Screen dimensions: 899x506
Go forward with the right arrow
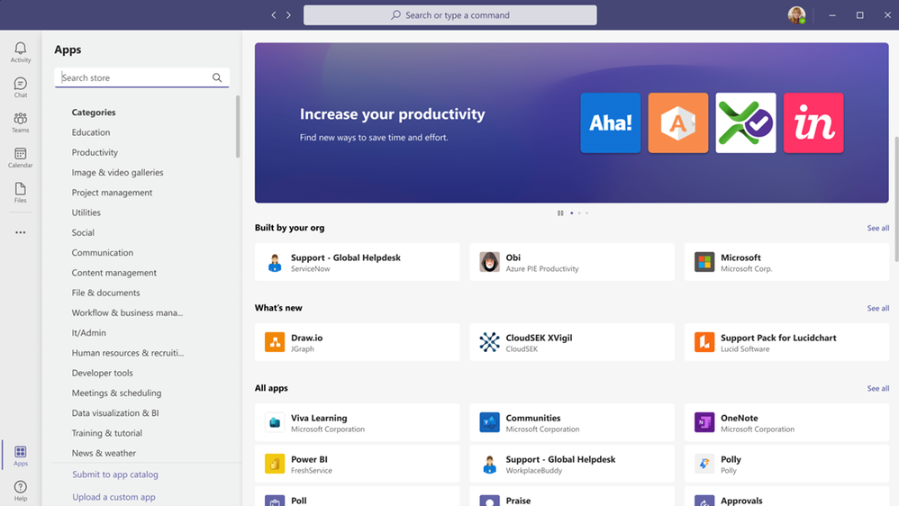pos(288,15)
